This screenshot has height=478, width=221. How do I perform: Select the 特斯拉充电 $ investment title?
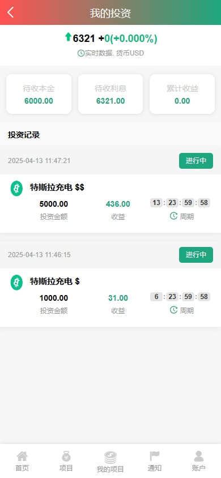click(x=55, y=281)
